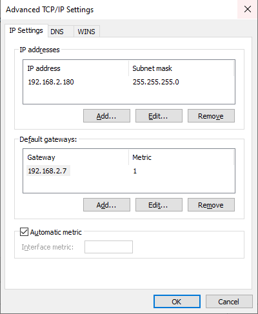
Task: Click the Gateway column header
Action: pos(76,157)
